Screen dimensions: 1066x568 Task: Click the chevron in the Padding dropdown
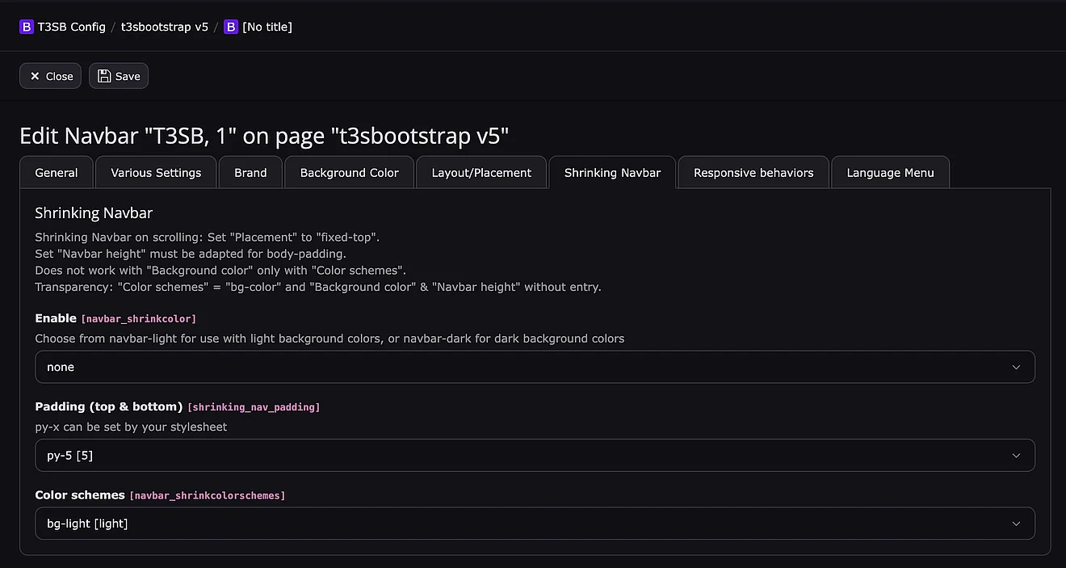coord(1016,456)
